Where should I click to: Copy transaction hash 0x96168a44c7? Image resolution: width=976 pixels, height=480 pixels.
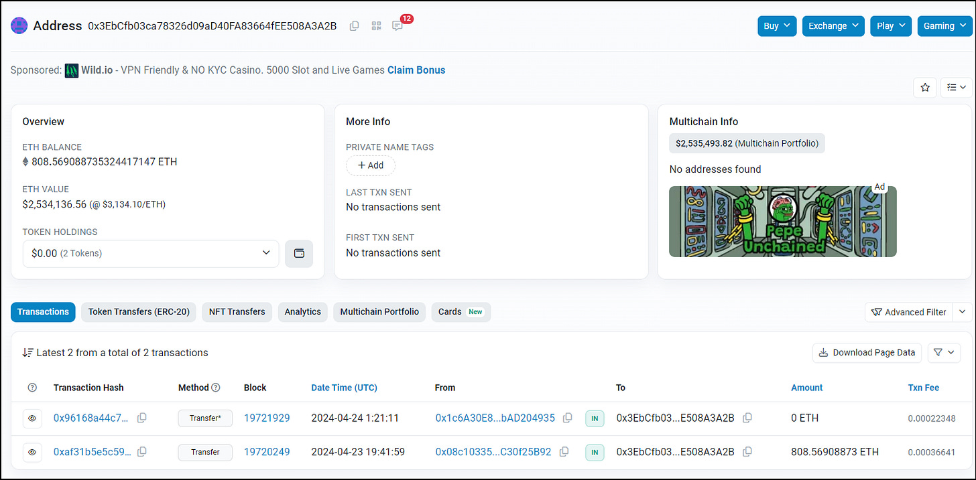[141, 418]
